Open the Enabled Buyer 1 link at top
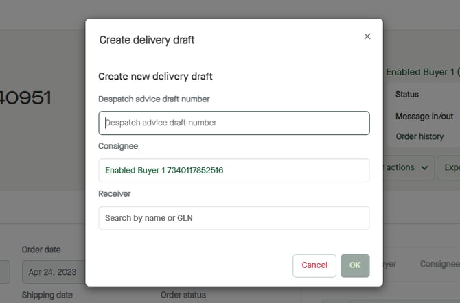Screen dimensions: 460x303 [421, 72]
